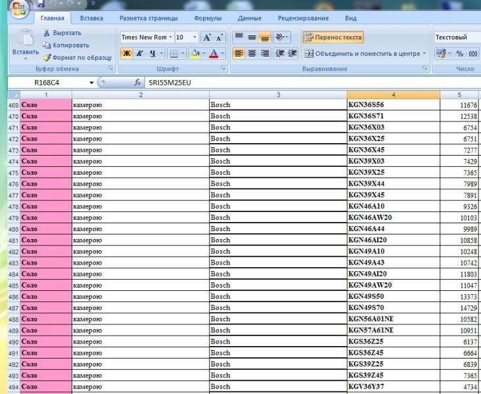Select row 480 header
The width and height of the screenshot is (481, 394).
14,229
